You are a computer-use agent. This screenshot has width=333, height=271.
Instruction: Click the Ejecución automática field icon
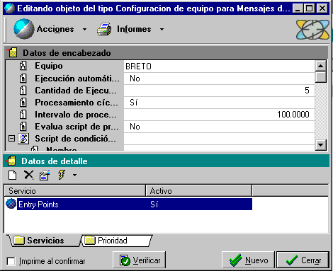(x=23, y=78)
